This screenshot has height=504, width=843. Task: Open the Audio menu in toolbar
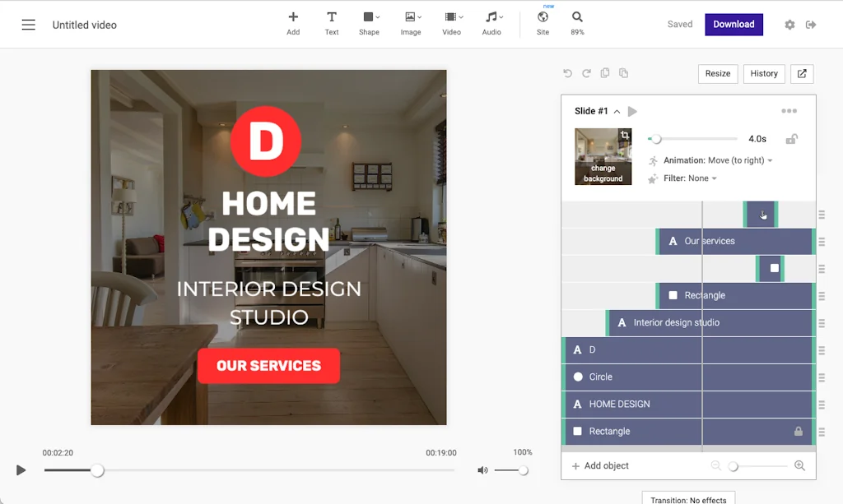pos(491,22)
